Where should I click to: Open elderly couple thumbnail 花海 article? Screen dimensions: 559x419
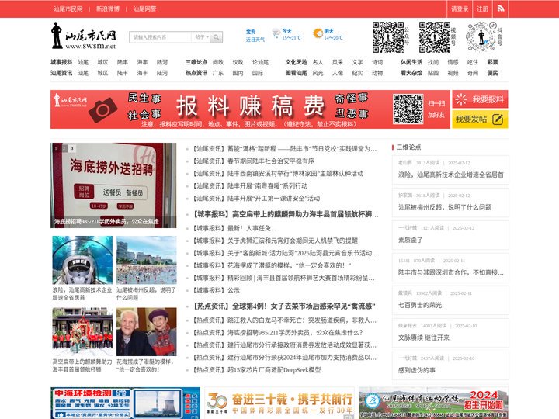coord(147,332)
